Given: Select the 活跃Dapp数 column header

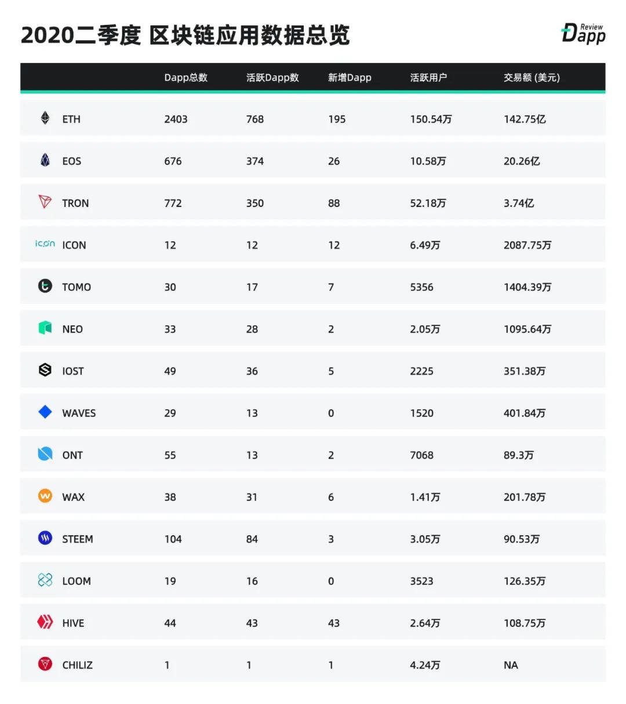Looking at the screenshot, I should coord(272,78).
